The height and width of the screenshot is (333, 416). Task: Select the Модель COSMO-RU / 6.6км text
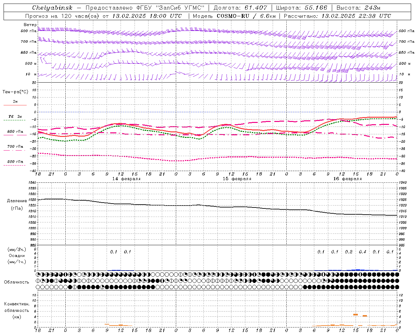point(234,16)
